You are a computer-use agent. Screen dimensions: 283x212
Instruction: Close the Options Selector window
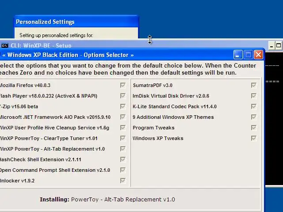pos(258,55)
